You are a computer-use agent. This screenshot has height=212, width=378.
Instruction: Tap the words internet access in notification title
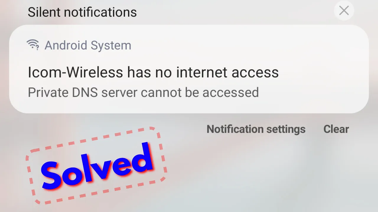click(227, 72)
